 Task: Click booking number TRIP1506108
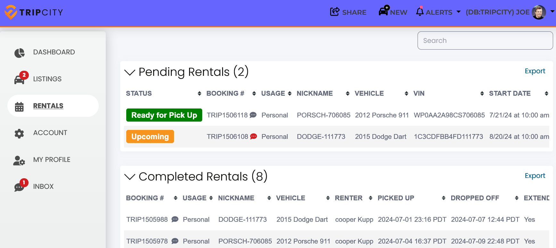tap(228, 137)
